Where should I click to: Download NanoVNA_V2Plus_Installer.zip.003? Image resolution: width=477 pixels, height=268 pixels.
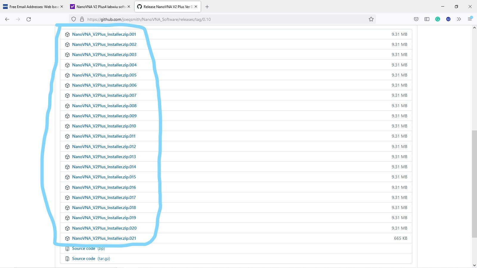tap(104, 54)
